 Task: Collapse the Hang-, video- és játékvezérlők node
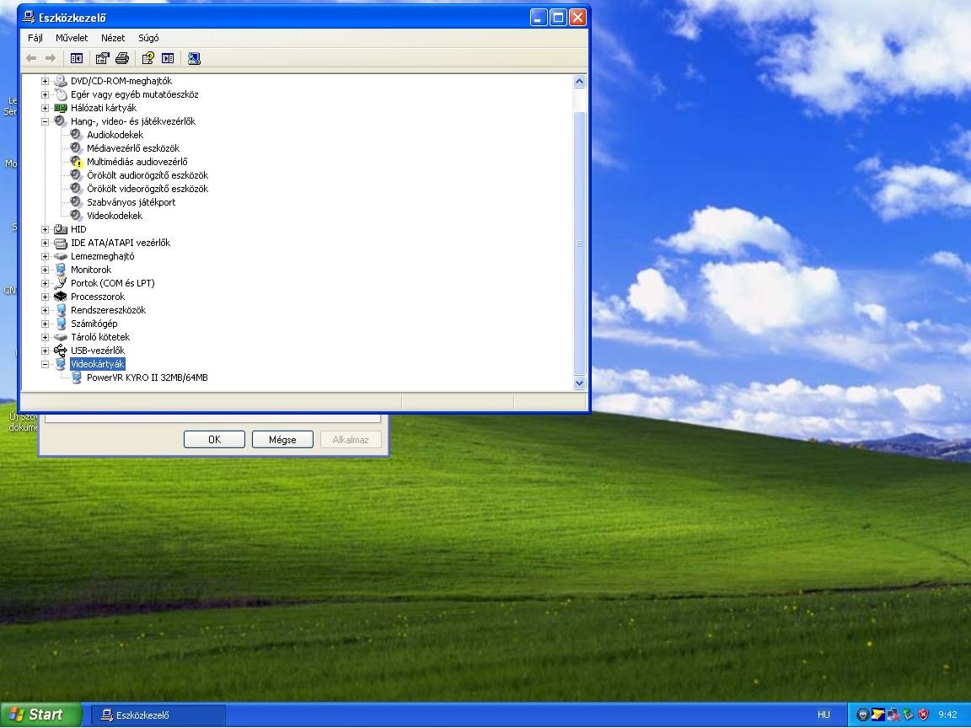pos(45,122)
